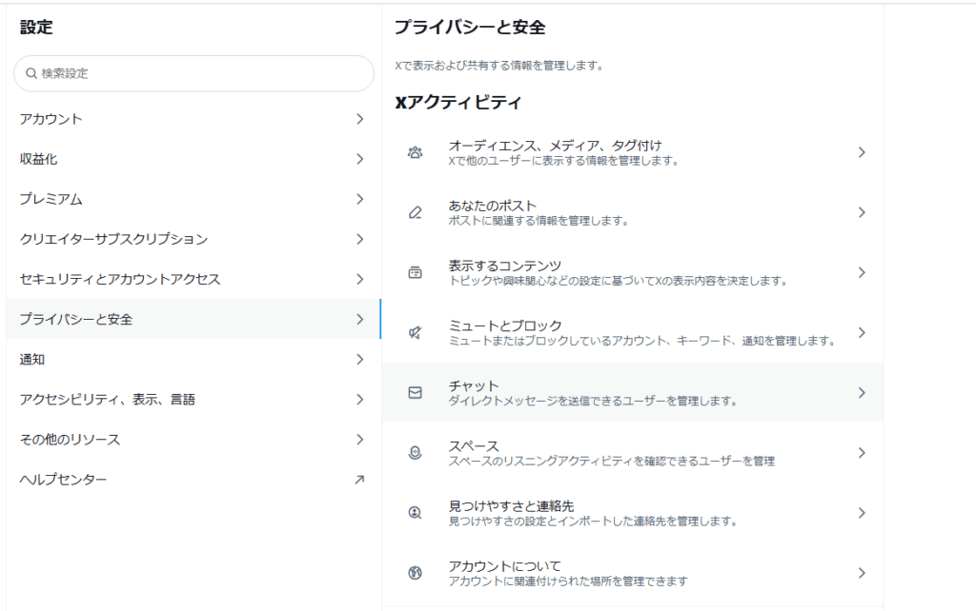This screenshot has height=611, width=976.
Task: Click the external arrow icon beside ヘルプセンター
Action: pos(359,480)
